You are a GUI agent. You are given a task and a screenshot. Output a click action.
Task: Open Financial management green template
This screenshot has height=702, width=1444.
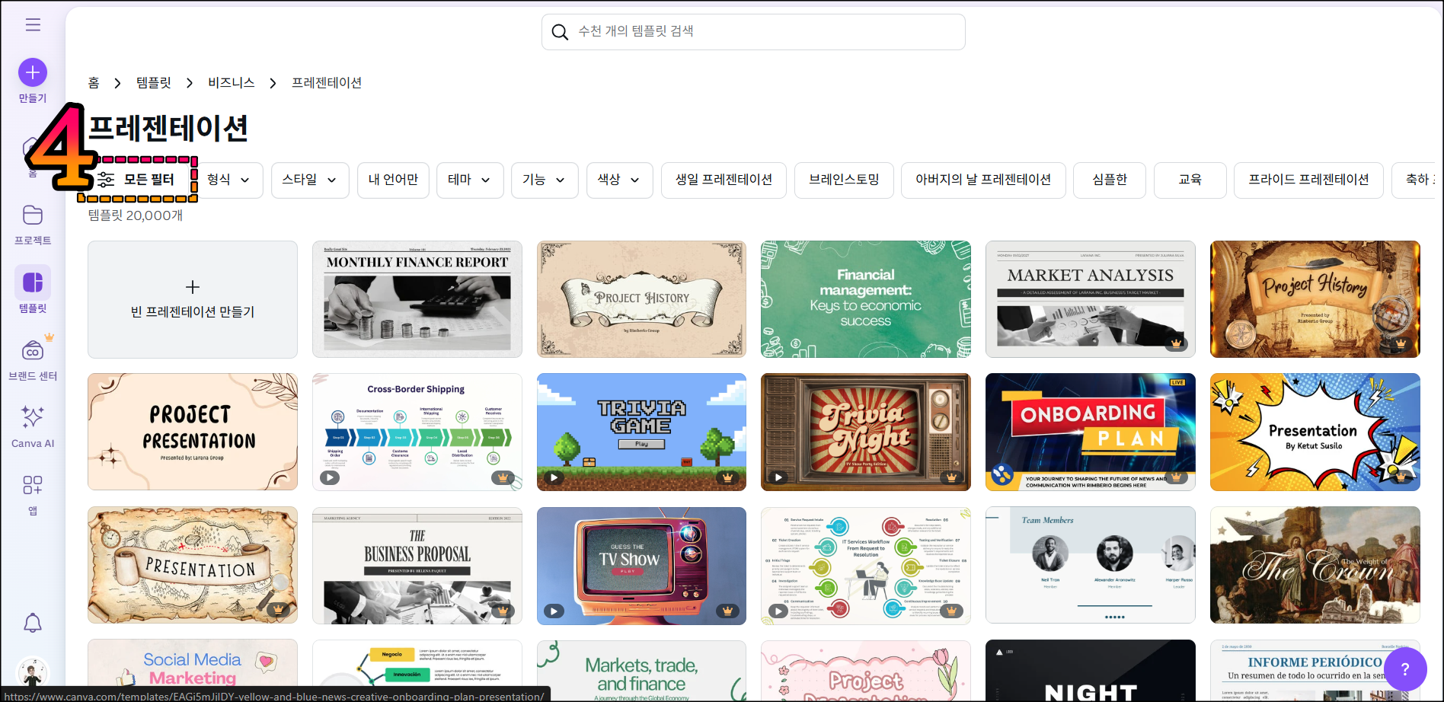[x=866, y=299]
